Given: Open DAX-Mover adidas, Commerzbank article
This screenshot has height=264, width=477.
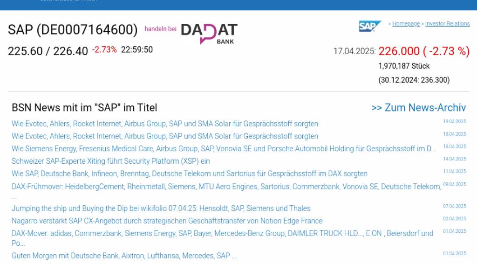Looking at the screenshot, I should click(222, 233).
